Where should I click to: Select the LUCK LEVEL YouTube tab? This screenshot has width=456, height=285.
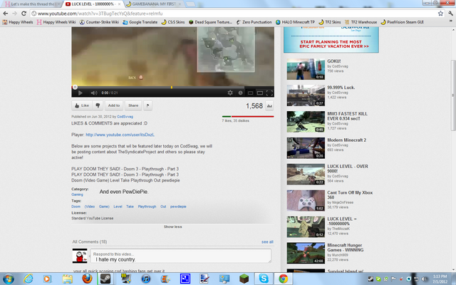93,4
